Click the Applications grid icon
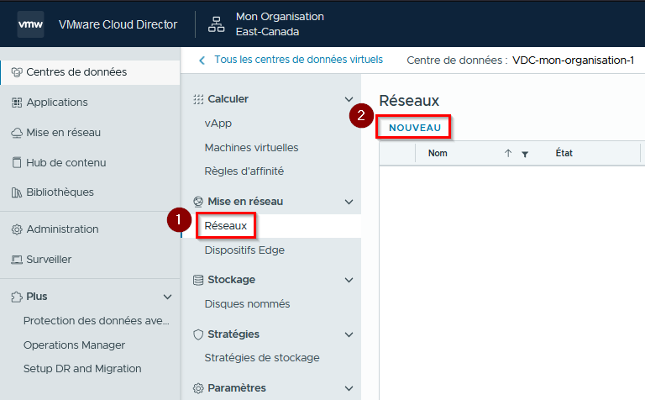The image size is (645, 400). click(17, 103)
